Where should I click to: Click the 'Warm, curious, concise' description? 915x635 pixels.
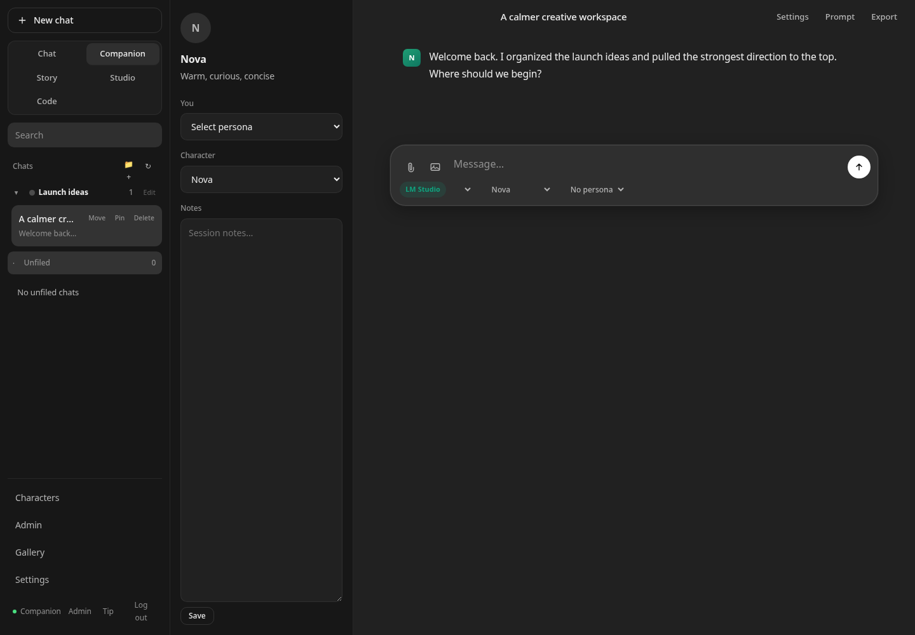227,76
